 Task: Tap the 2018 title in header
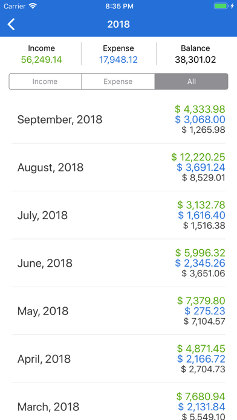click(118, 24)
